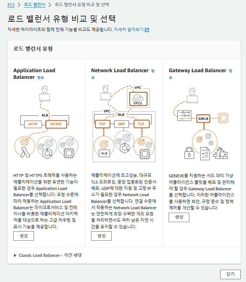Click the sliders settings icon in Gateway diagram
246x282 pixels.
184,116
